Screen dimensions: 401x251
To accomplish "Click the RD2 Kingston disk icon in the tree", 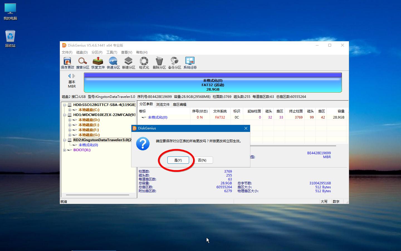I will click(x=70, y=140).
